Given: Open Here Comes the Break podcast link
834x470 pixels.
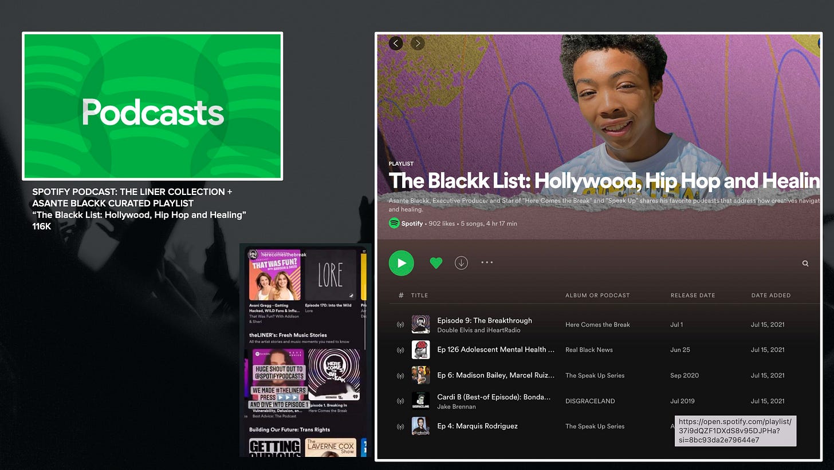Looking at the screenshot, I should tap(597, 325).
